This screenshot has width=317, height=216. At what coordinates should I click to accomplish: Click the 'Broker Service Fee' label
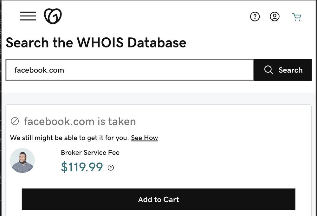90,153
